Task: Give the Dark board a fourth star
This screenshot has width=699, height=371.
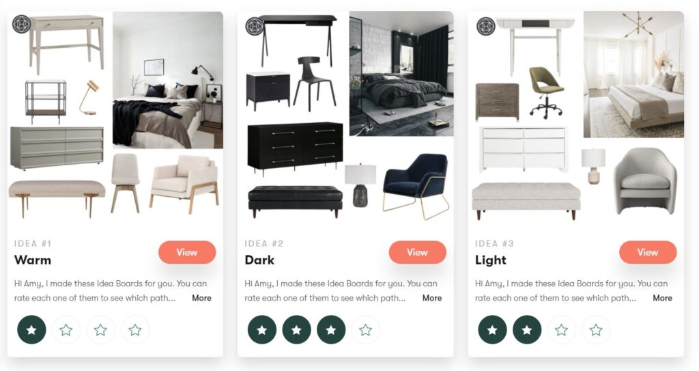Action: [366, 330]
